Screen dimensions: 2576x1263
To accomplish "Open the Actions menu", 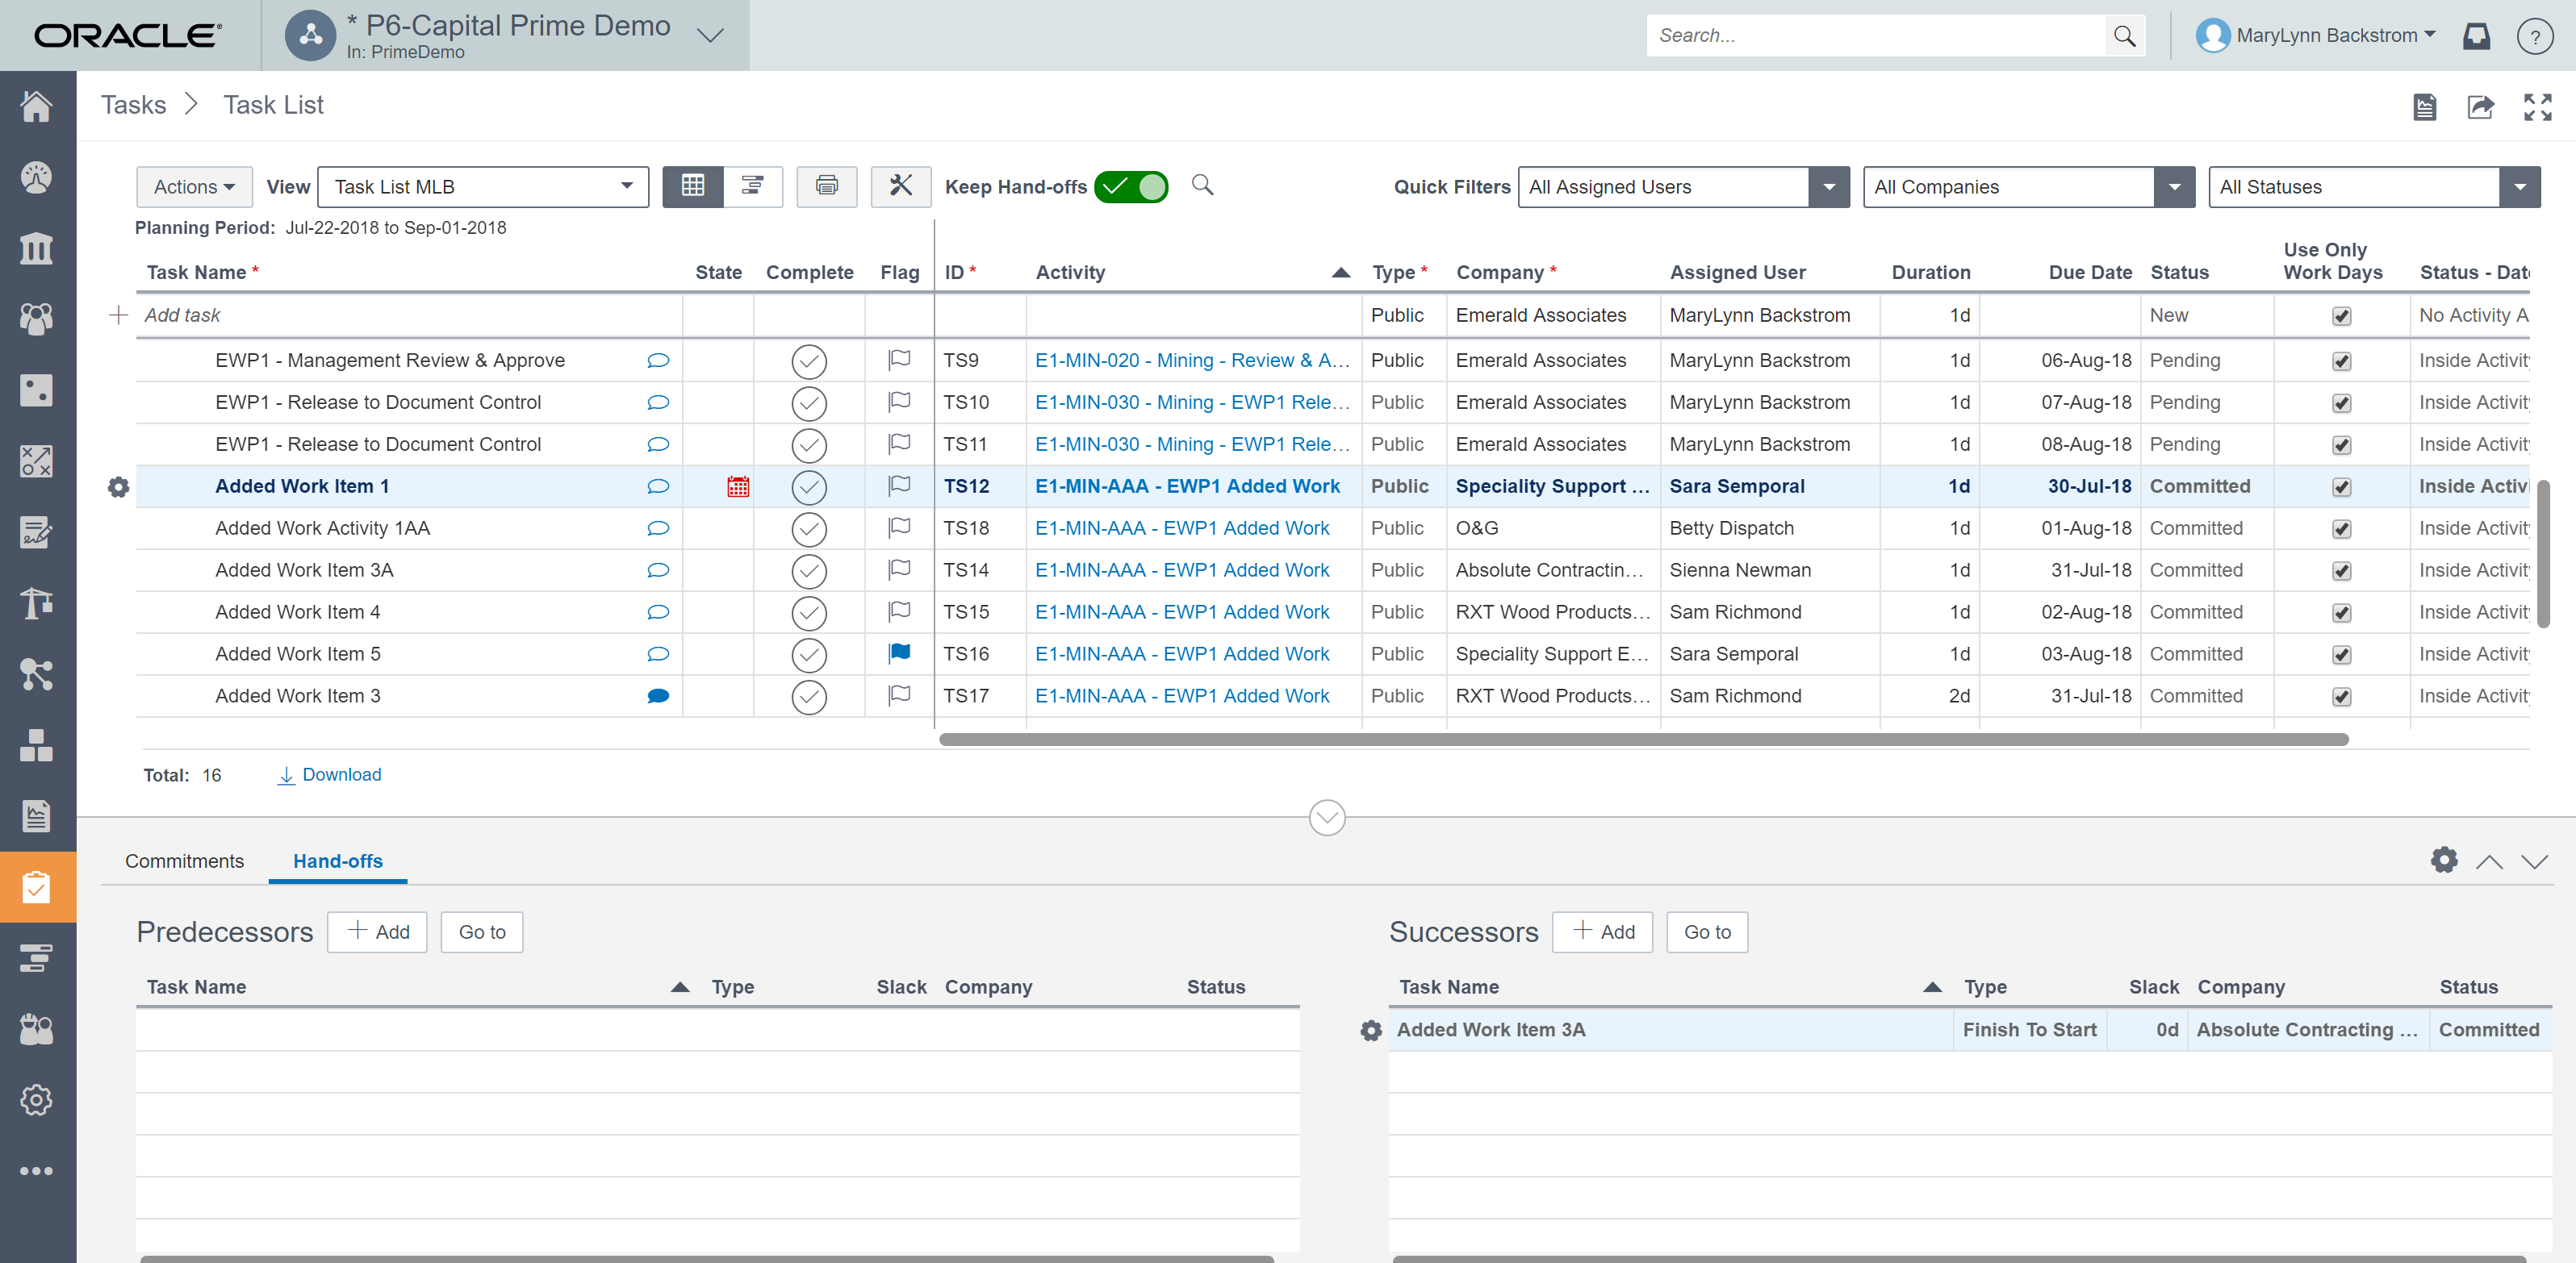I will pos(193,185).
